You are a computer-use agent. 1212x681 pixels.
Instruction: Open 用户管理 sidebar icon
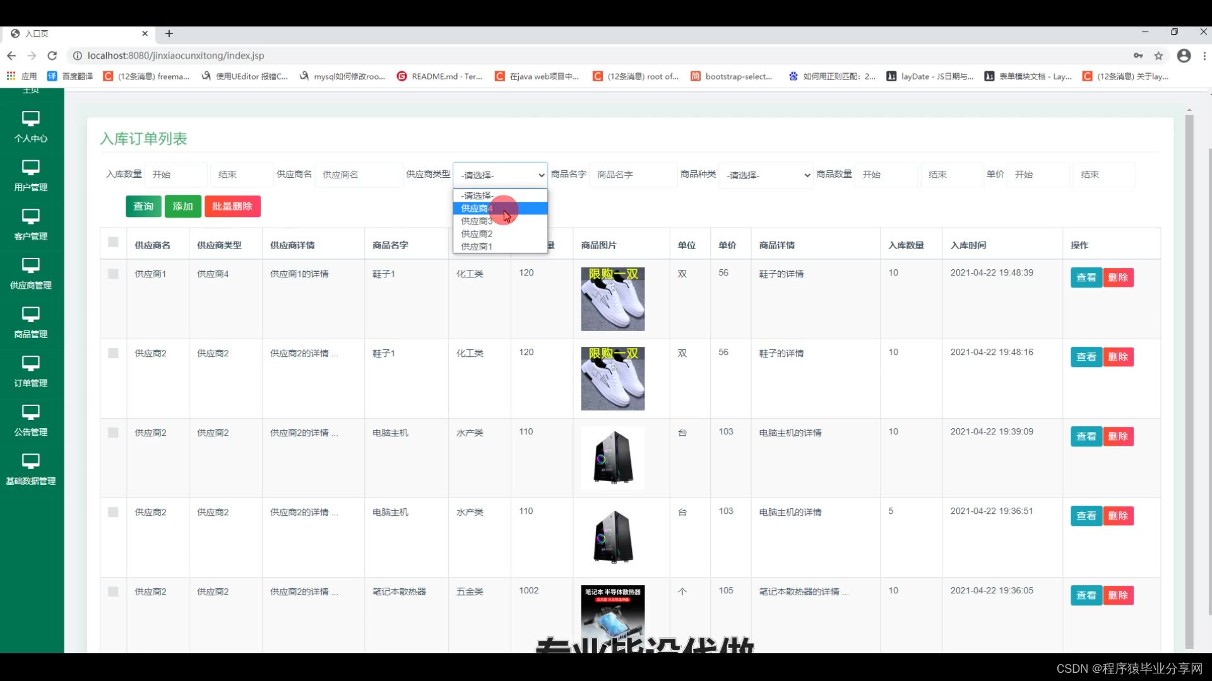(30, 168)
